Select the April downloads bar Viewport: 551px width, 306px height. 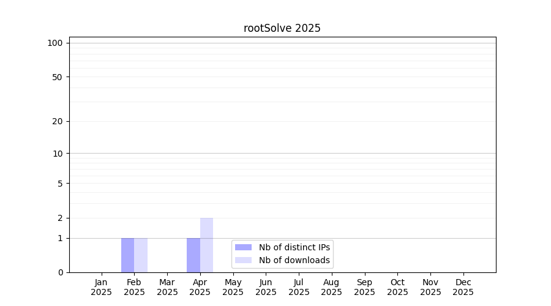pyautogui.click(x=206, y=245)
